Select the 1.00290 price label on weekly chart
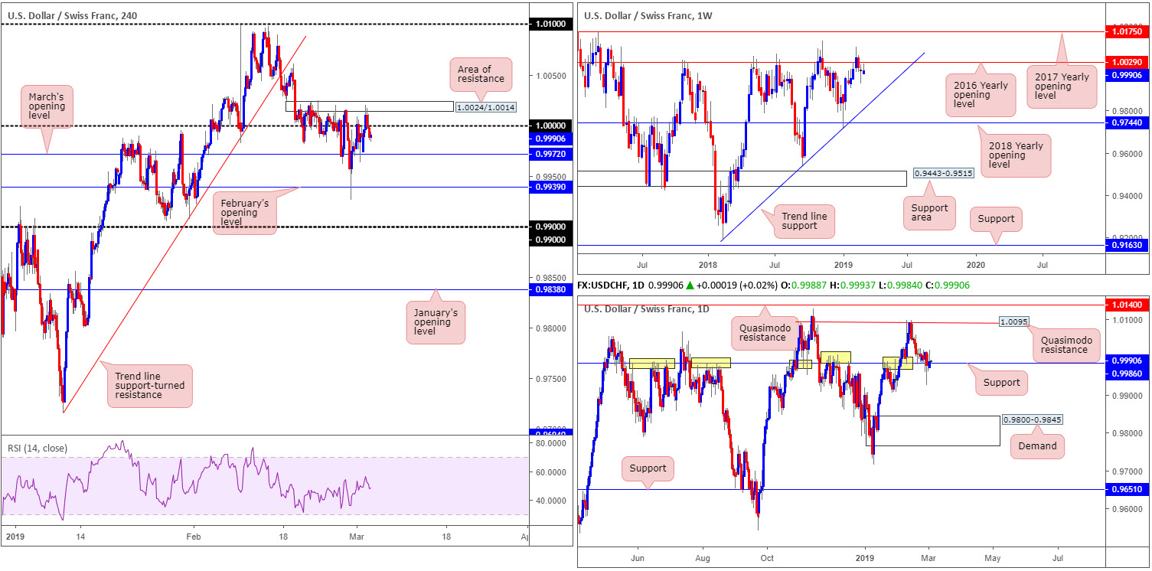This screenshot has width=1152, height=571. tap(1125, 61)
